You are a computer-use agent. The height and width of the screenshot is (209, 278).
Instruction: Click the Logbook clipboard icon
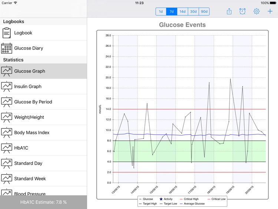click(7, 33)
